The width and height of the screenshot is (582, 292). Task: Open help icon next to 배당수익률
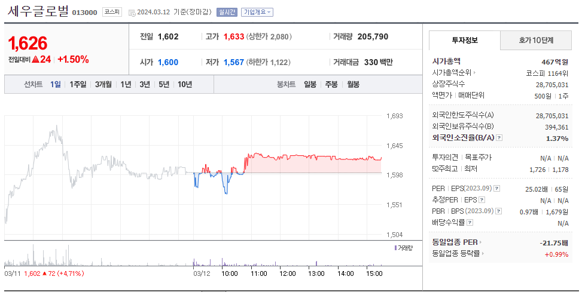coord(470,223)
